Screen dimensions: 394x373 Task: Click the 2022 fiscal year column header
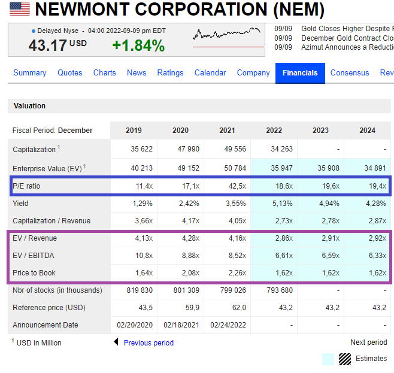point(273,131)
